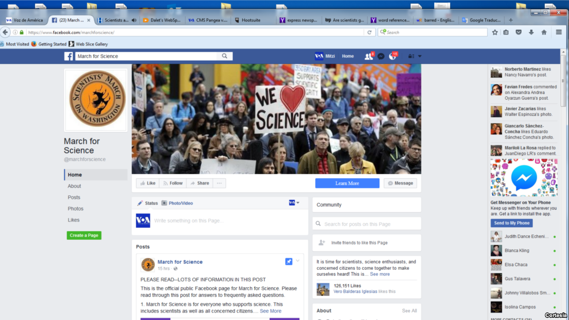
Task: Bookmark this page star icon
Action: click(495, 32)
